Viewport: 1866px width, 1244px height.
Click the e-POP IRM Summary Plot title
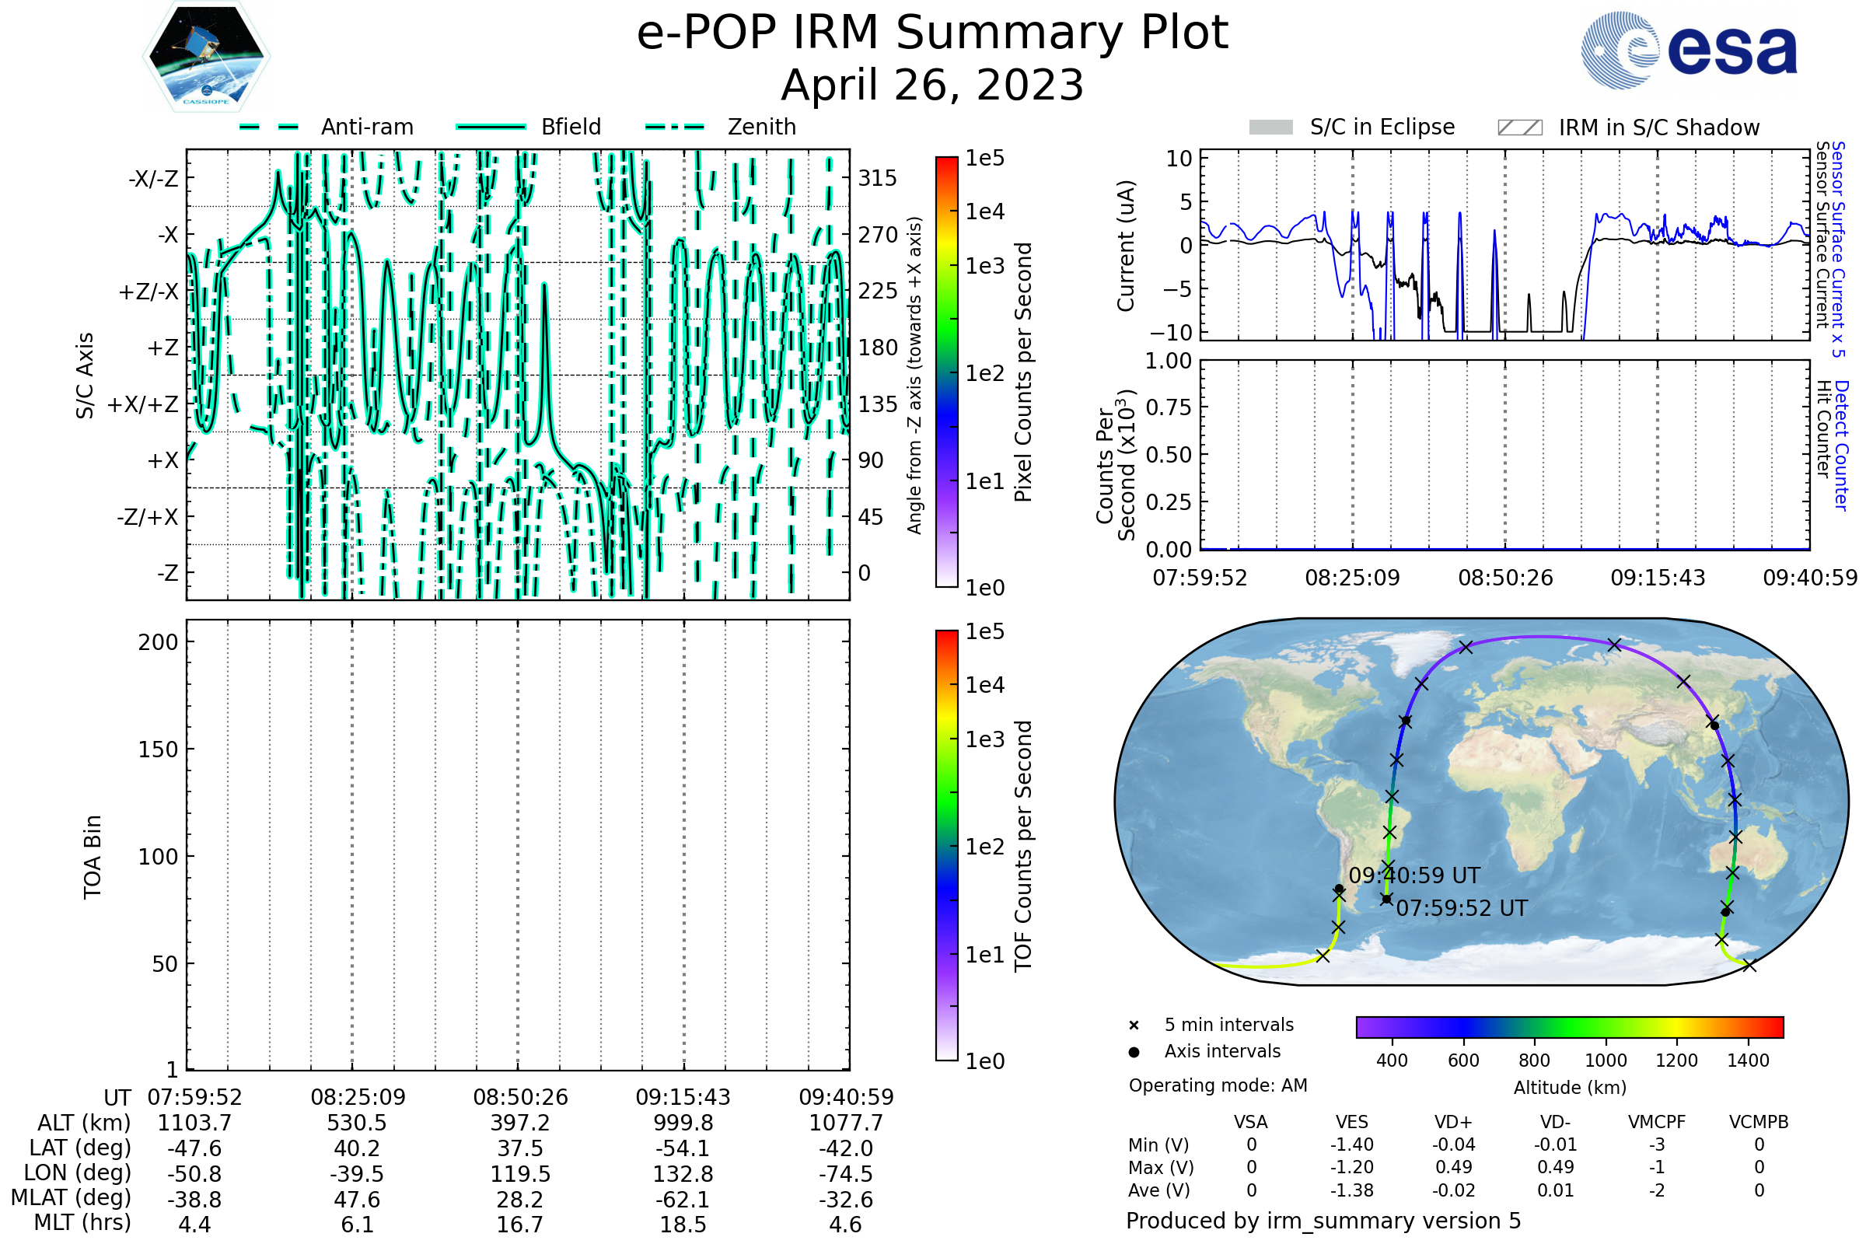coord(932,33)
